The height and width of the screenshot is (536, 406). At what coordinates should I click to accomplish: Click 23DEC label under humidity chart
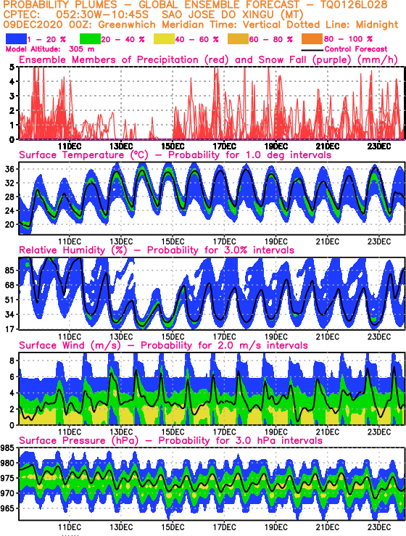click(x=378, y=337)
